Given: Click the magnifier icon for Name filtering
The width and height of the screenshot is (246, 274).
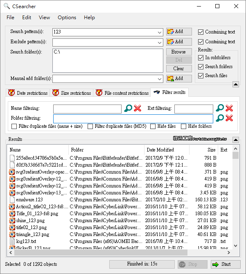Looking at the screenshot, I should [x=128, y=108].
